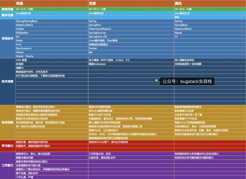Click the bugstack虫洞栈 watermark label
Image resolution: width=246 pixels, height=179 pixels.
point(187,81)
